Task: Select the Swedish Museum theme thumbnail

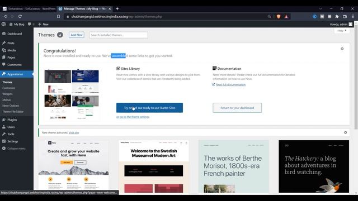Action: pos(154,166)
